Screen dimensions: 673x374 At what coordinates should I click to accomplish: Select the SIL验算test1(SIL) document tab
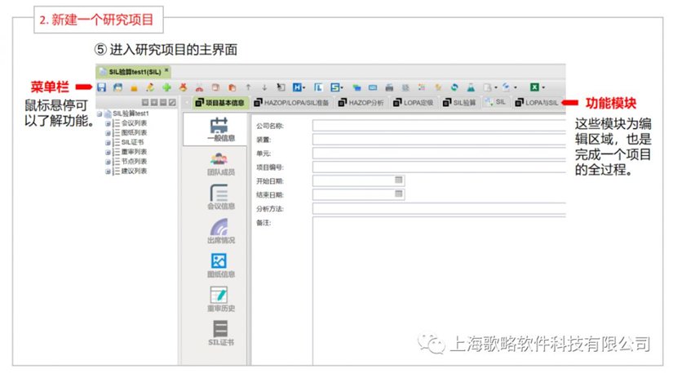click(134, 72)
